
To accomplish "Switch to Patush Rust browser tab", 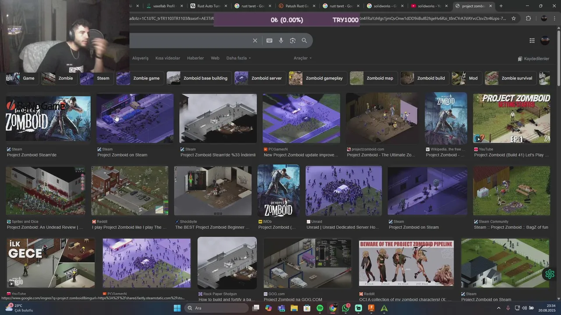I will (x=297, y=6).
